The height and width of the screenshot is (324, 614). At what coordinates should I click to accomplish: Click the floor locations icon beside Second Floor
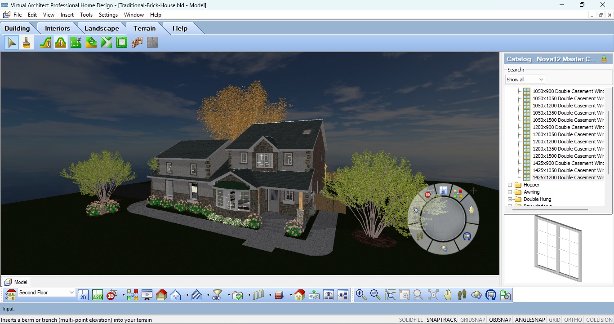click(11, 295)
